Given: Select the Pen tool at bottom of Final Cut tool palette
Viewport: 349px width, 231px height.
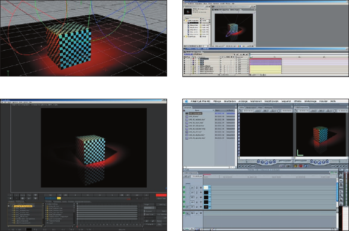Looking at the screenshot, I should pos(341,204).
